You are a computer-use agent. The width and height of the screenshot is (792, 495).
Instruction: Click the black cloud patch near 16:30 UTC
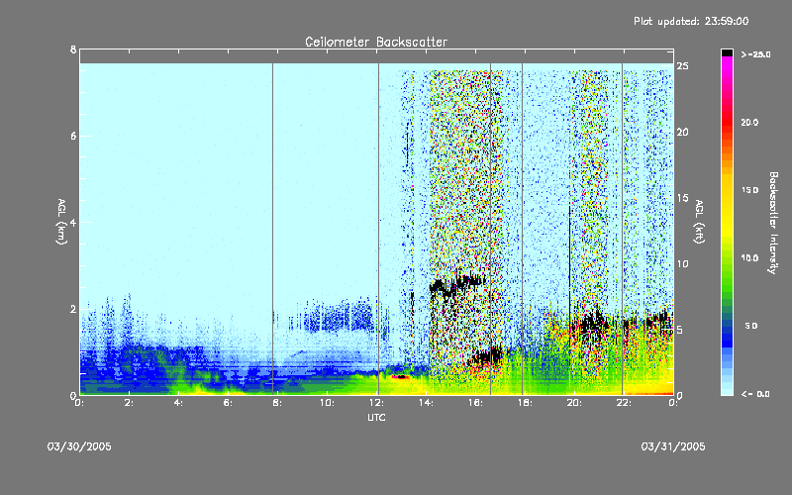(x=485, y=356)
